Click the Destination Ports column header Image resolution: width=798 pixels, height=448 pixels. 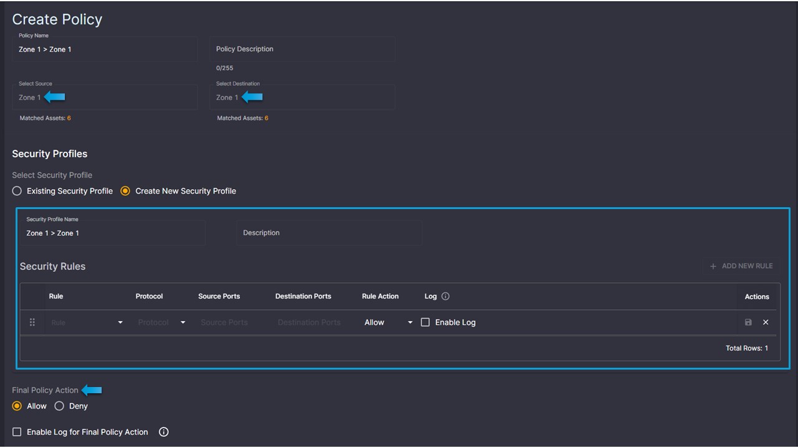303,296
